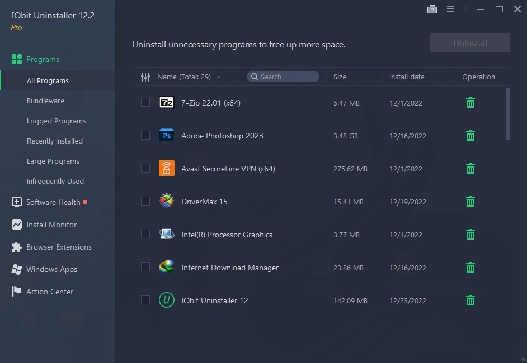This screenshot has height=363, width=527.
Task: Click the 12/19/2022 install date for DriverMax
Action: [x=408, y=202]
